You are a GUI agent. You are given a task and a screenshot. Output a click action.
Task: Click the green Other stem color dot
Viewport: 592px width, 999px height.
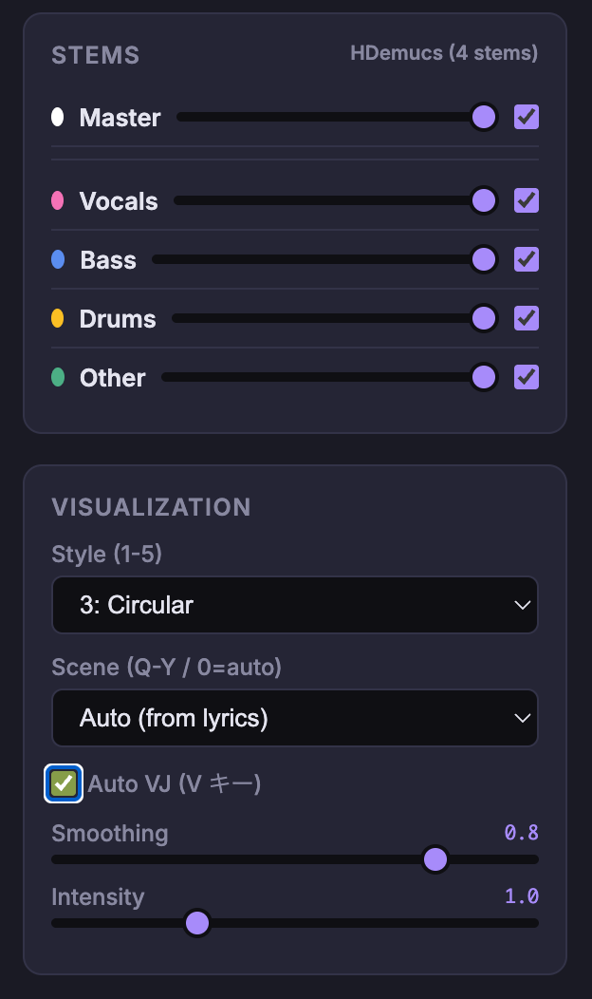(58, 378)
